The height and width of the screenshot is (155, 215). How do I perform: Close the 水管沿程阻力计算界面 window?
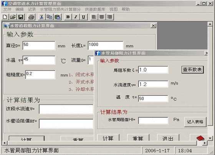tap(153, 26)
